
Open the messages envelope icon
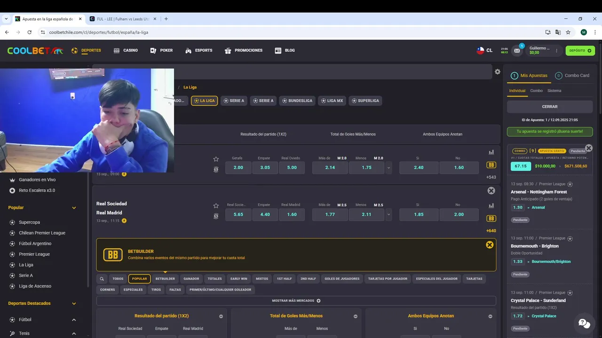point(517,50)
